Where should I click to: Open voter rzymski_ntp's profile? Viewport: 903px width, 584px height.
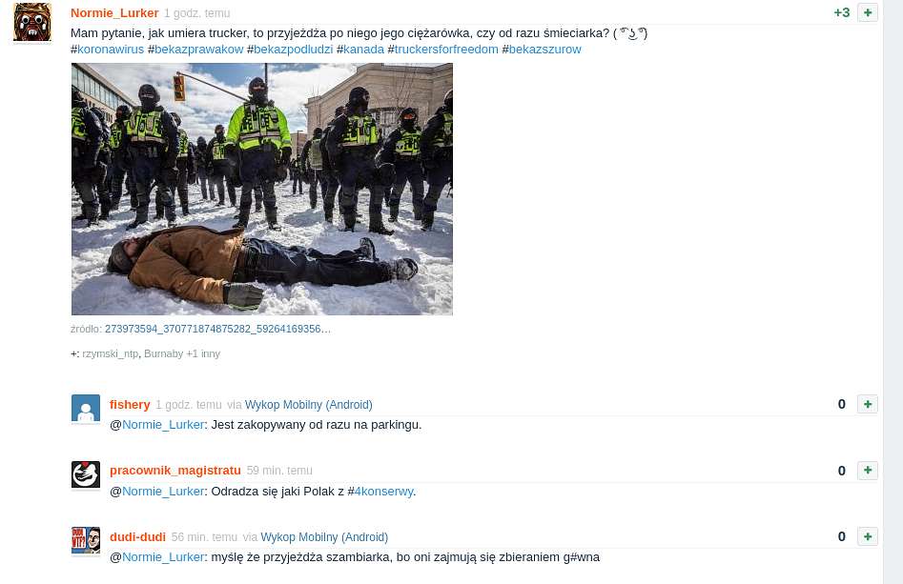click(x=110, y=353)
